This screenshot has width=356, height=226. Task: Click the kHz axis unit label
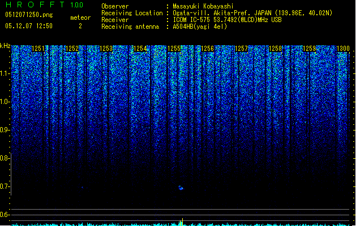[5, 46]
